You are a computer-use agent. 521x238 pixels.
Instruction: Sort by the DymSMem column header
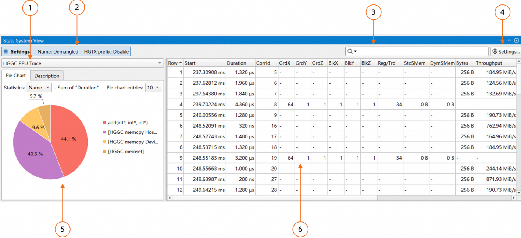442,63
